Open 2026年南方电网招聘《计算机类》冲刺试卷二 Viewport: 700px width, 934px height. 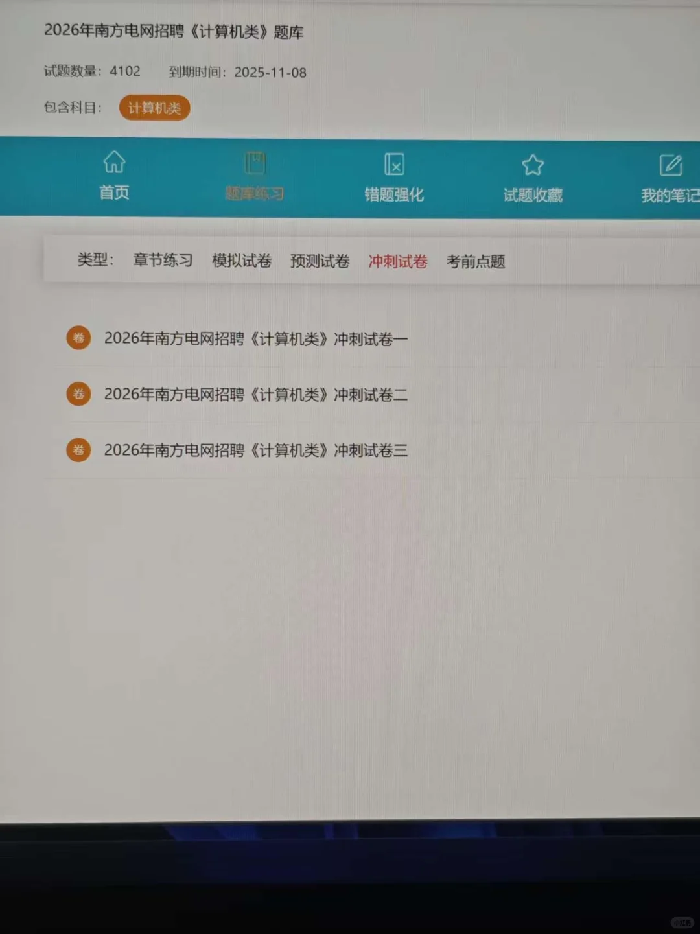point(256,394)
